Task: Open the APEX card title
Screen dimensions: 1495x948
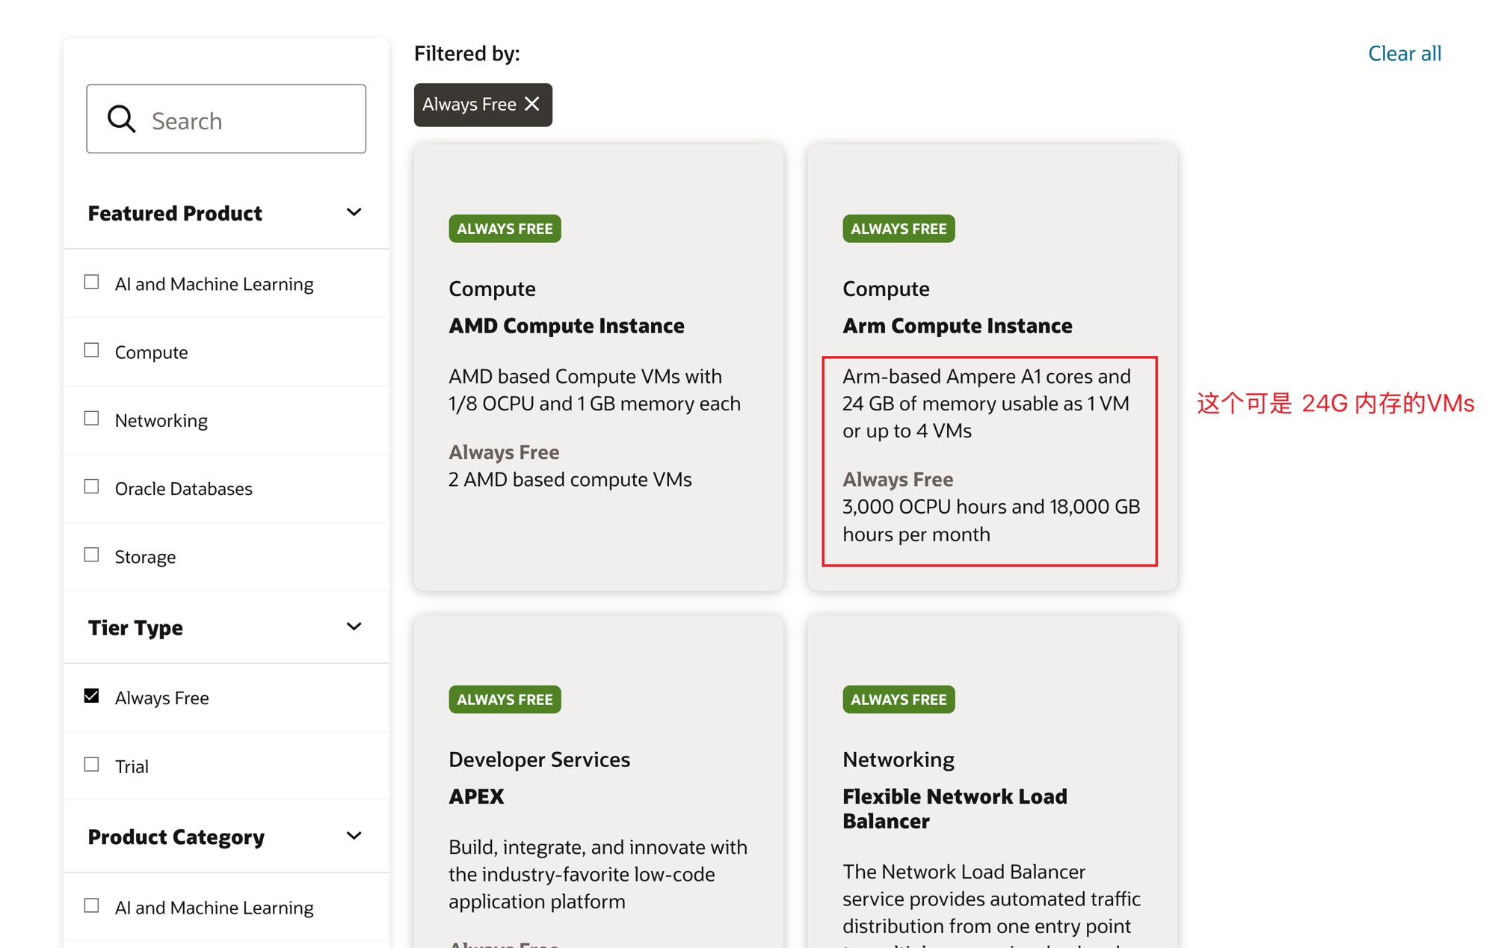Action: coord(476,797)
